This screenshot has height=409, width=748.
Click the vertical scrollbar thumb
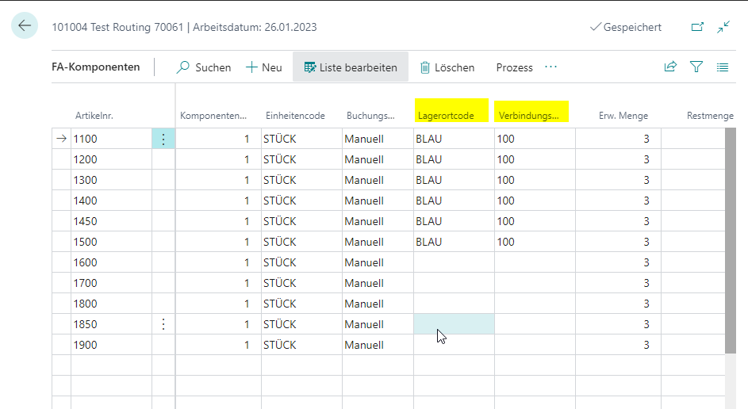pyautogui.click(x=730, y=241)
